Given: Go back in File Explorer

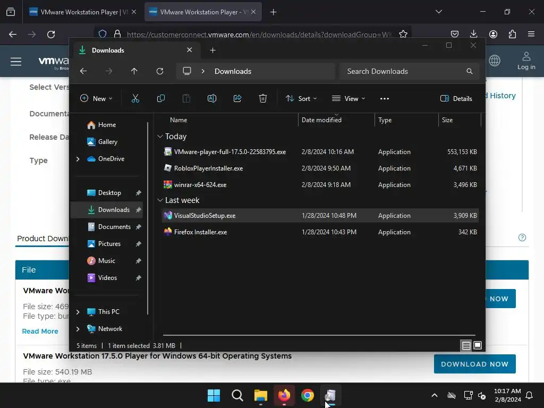Looking at the screenshot, I should tap(83, 71).
